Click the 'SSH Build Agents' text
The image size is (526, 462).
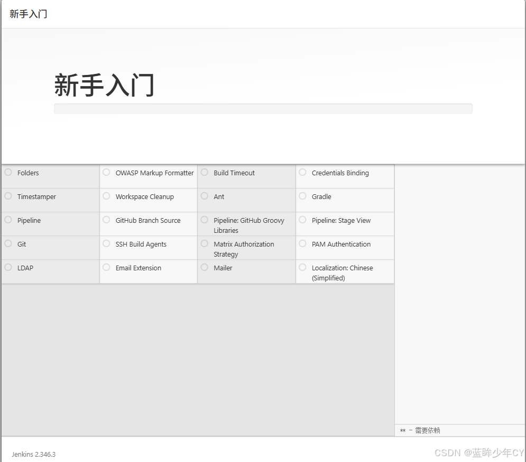(x=141, y=244)
